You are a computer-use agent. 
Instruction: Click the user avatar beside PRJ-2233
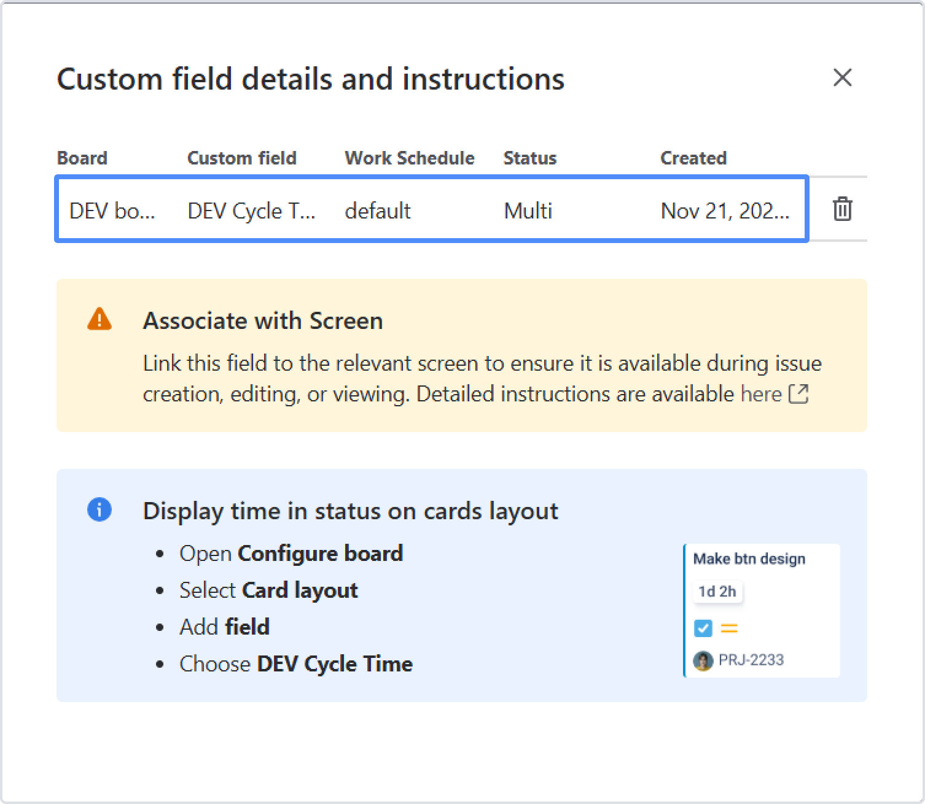703,661
